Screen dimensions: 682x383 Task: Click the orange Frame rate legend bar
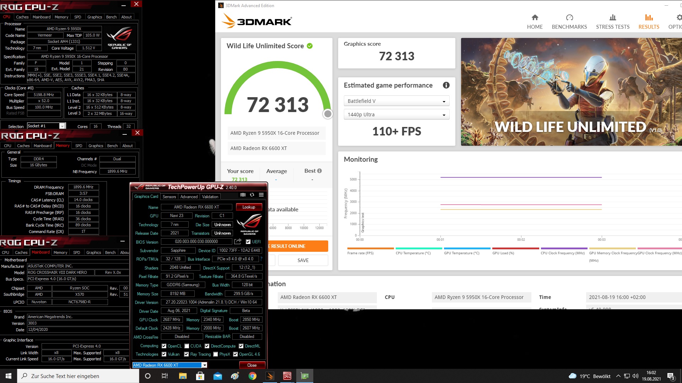point(370,249)
